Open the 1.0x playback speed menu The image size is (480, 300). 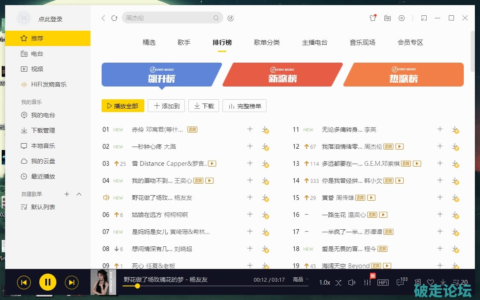tap(325, 283)
